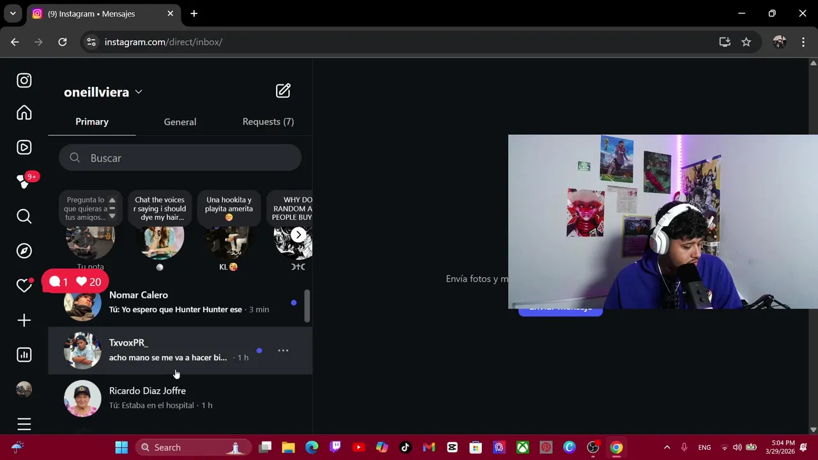
Task: Open CapCut from the taskbar
Action: pos(452,447)
